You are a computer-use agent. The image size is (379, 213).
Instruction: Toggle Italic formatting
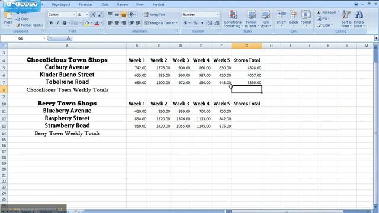(x=58, y=23)
